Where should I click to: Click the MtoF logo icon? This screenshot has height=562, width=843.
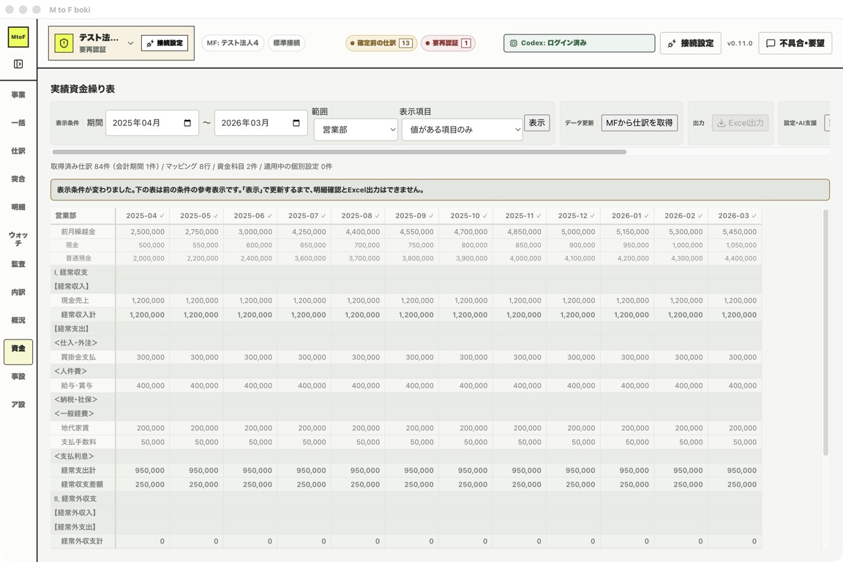tap(18, 37)
